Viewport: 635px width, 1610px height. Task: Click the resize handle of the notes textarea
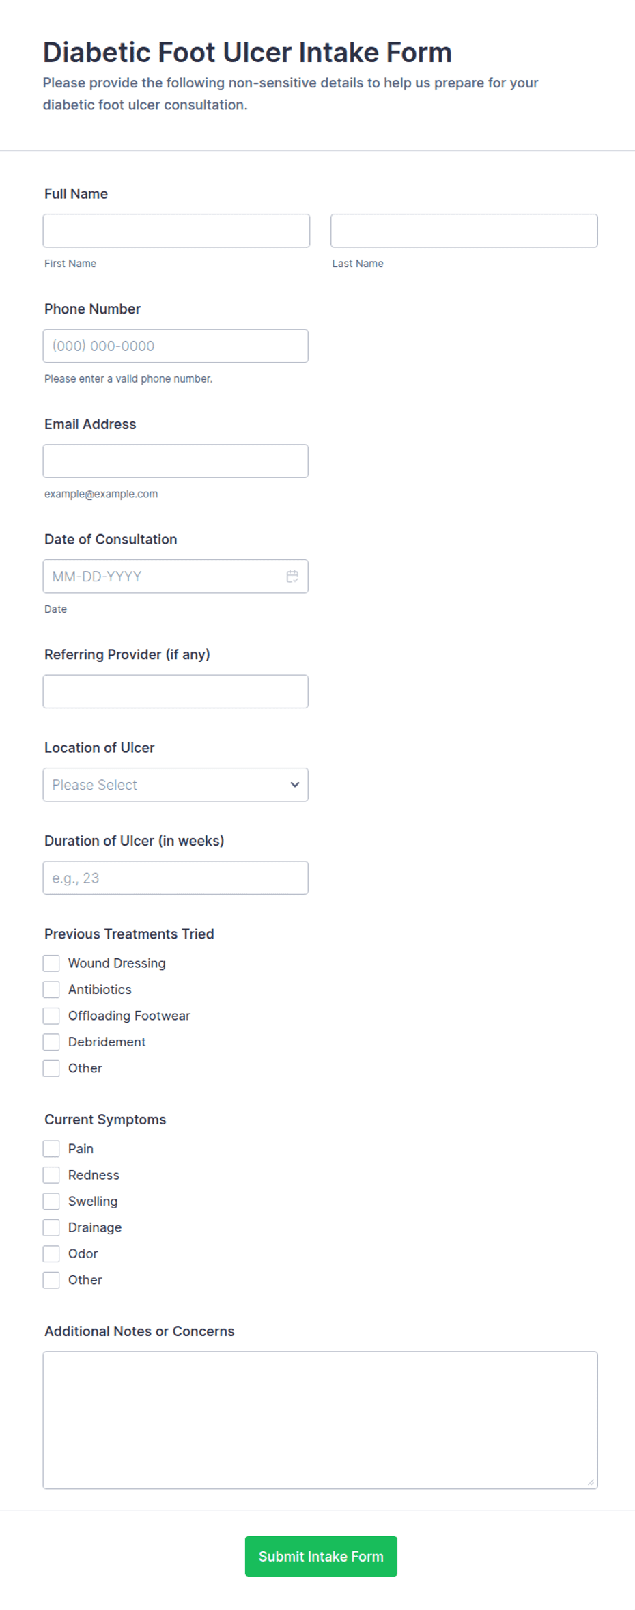[591, 1482]
